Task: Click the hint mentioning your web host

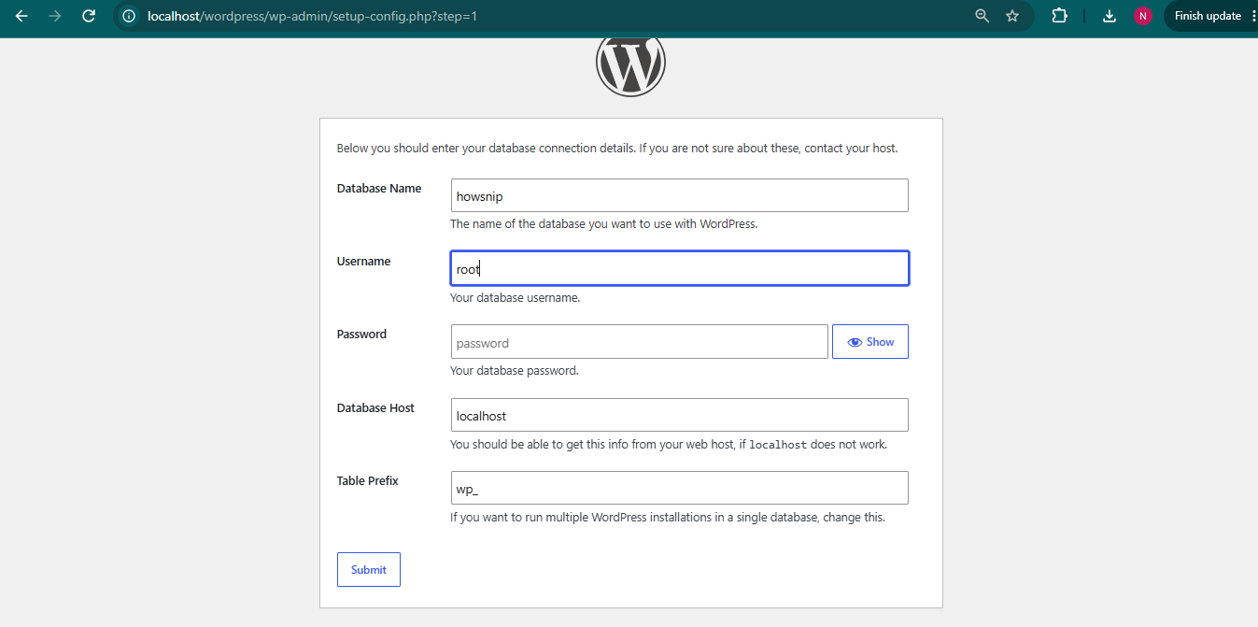Action: click(669, 445)
